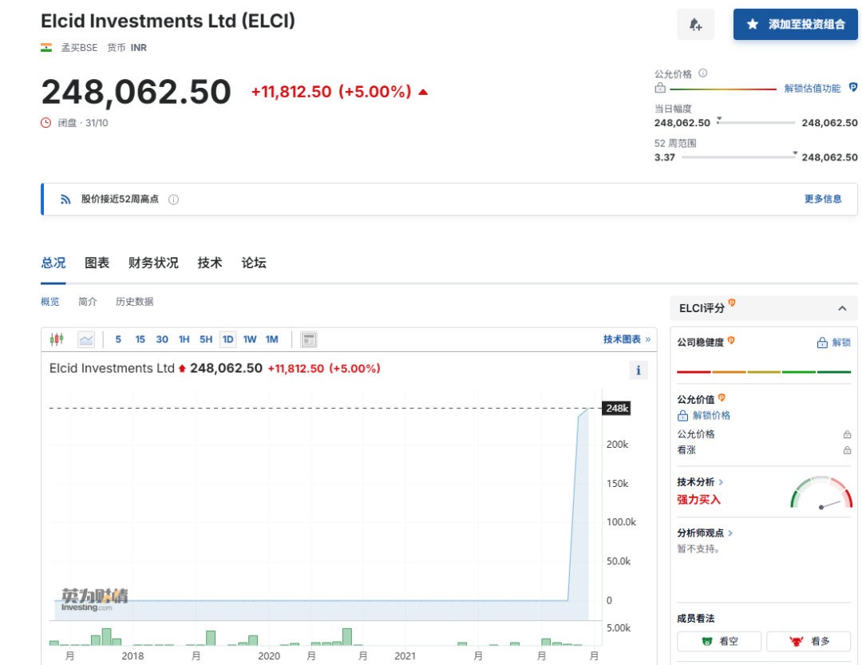862x665 pixels.
Task: Click the news table icon in chart toolbar
Action: coord(309,339)
